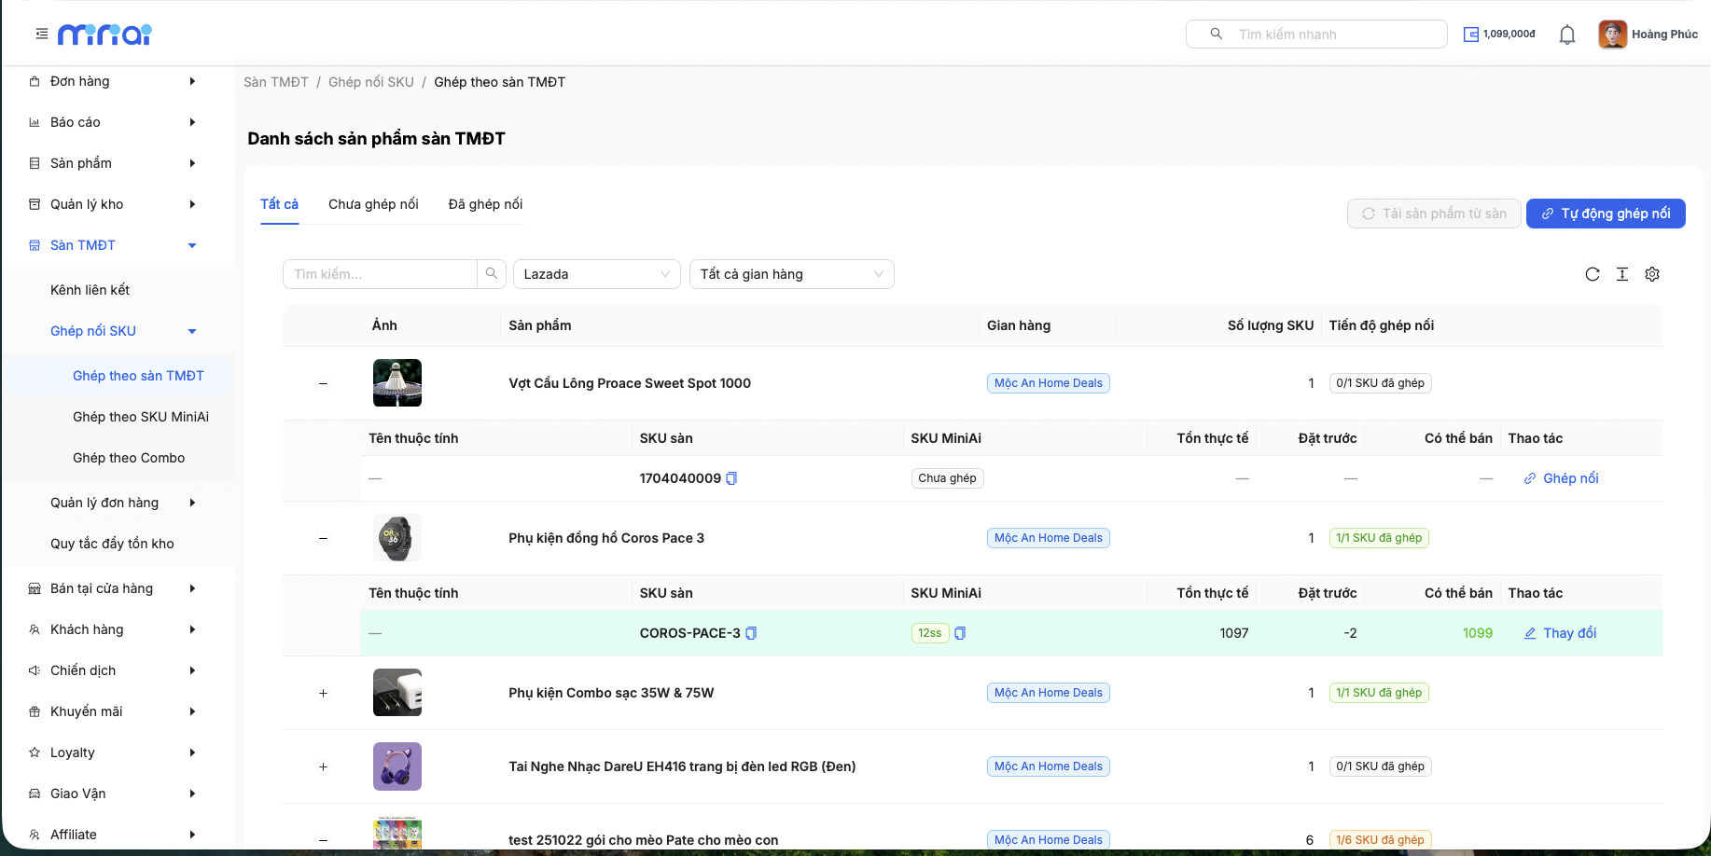Copy SKU sàn 1704040009
The image size is (1711, 856).
click(x=731, y=478)
